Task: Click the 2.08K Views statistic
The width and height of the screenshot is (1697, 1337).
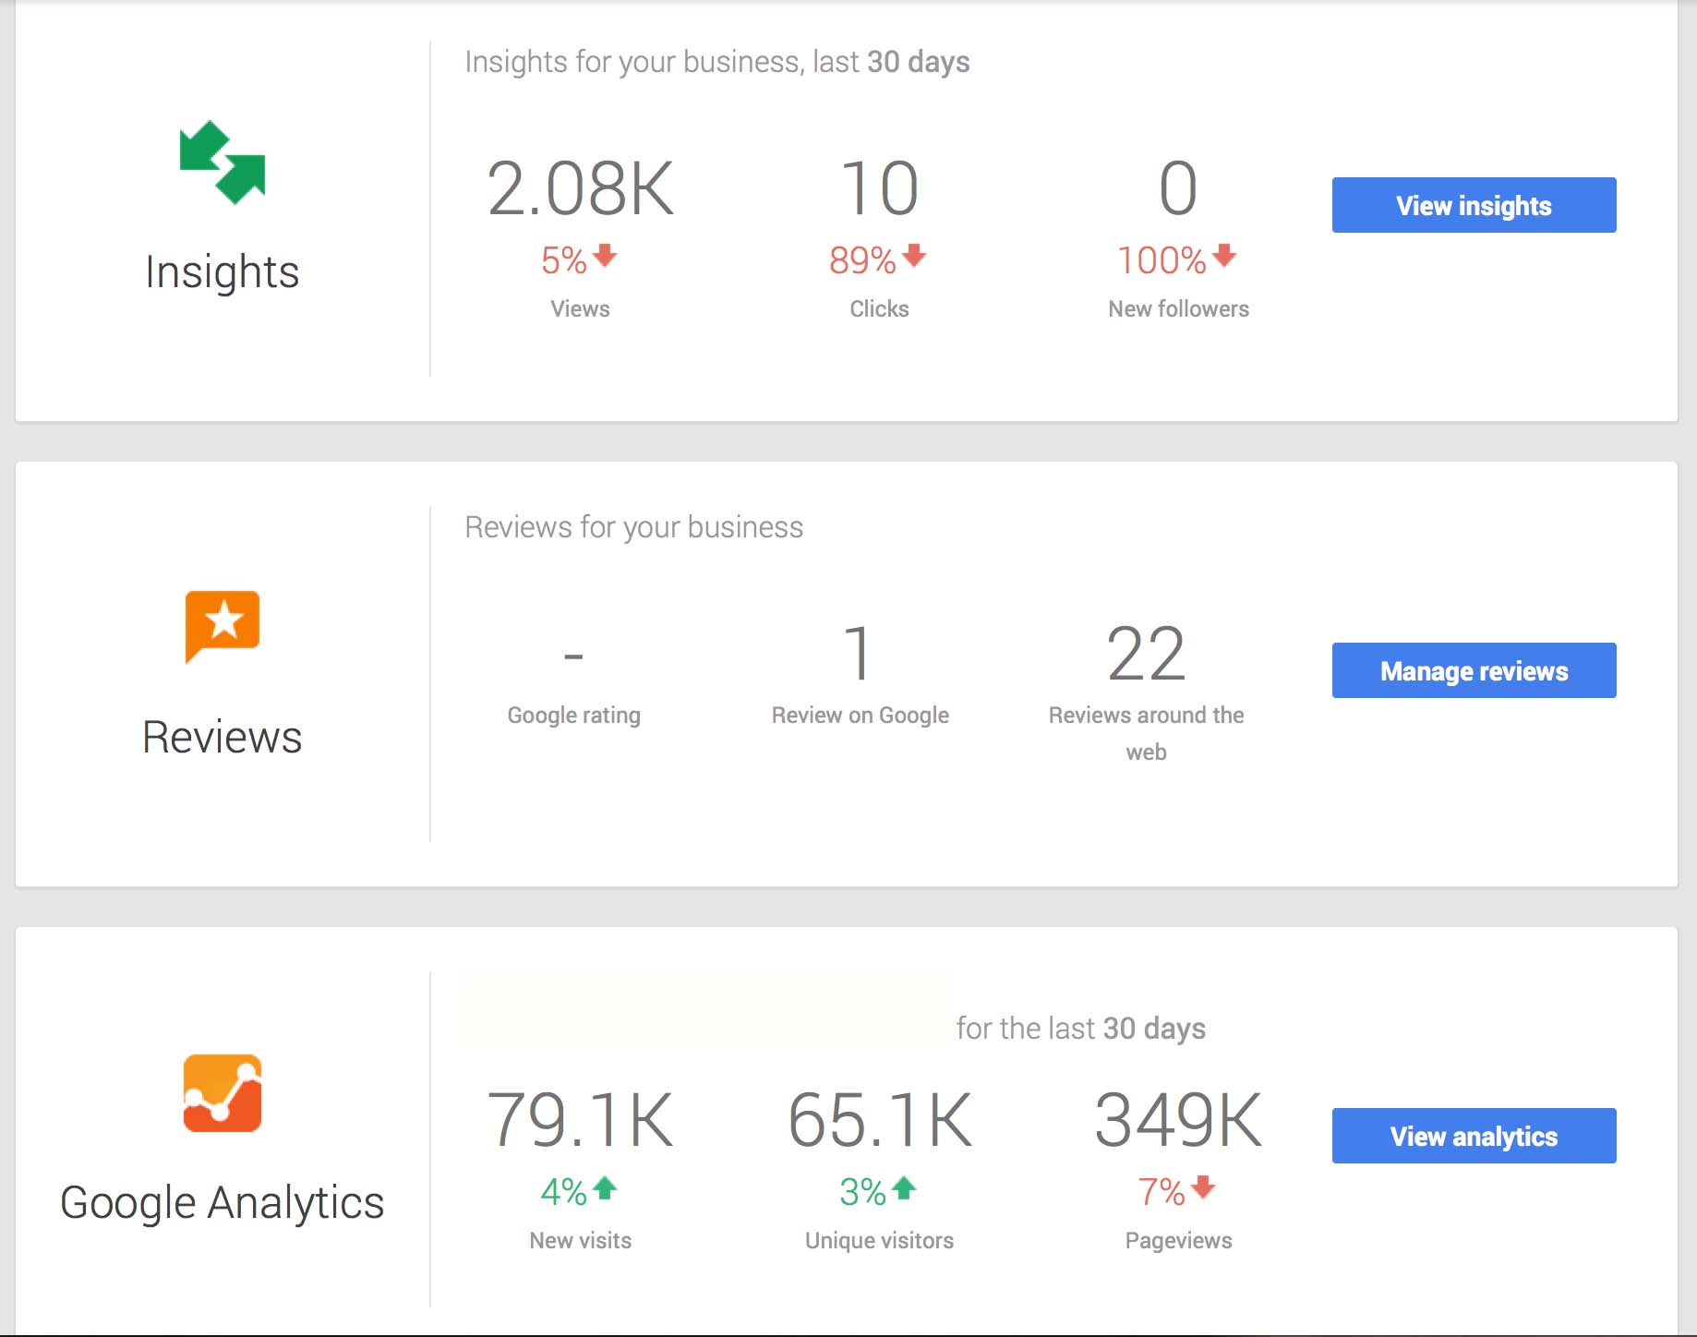Action: click(580, 189)
